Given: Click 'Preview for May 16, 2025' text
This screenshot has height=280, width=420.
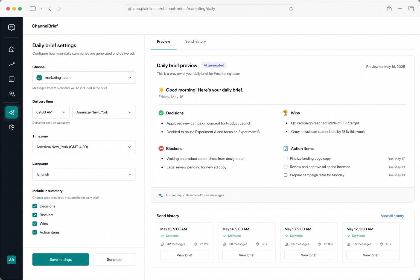Looking at the screenshot, I should click(x=386, y=67).
